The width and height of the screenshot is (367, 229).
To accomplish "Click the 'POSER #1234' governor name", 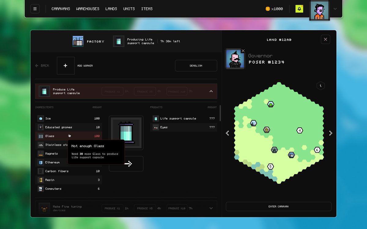I will click(266, 62).
